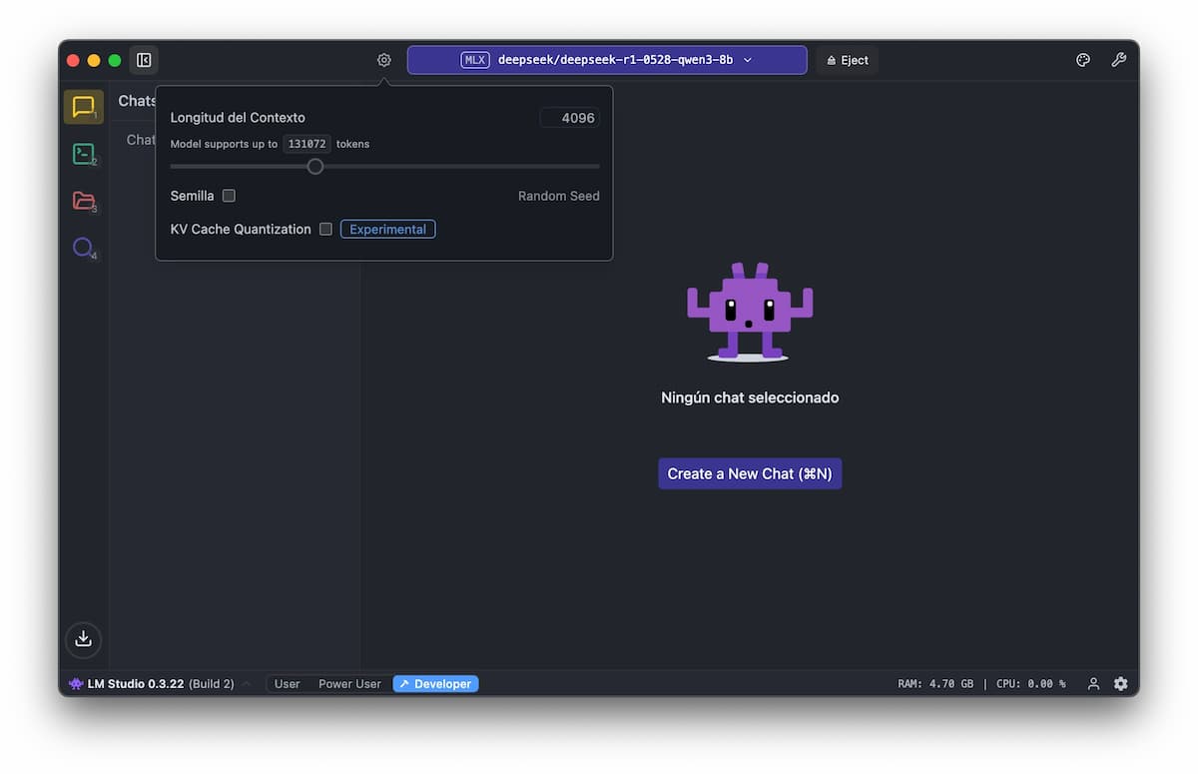
Task: Toggle the left sidebar panel icon
Action: pyautogui.click(x=144, y=60)
